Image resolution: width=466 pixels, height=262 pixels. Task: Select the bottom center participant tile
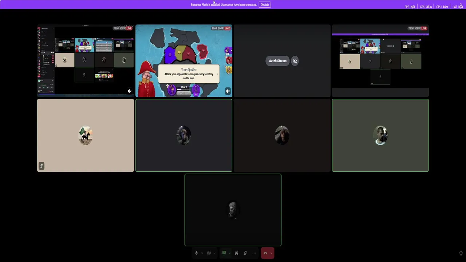click(233, 210)
